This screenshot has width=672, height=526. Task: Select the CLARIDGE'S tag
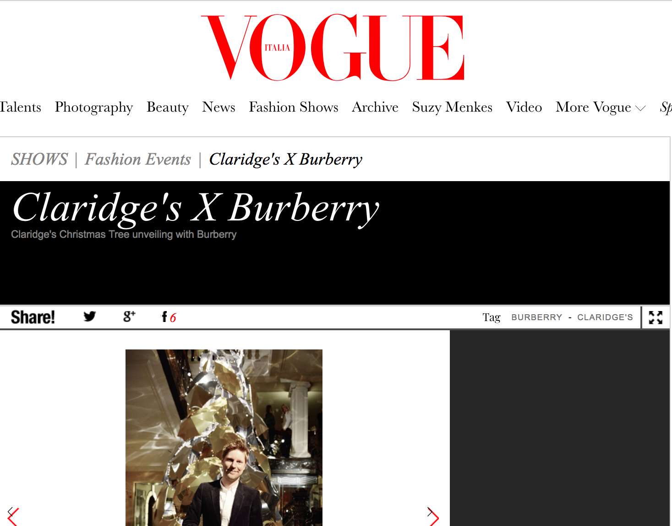tap(605, 317)
